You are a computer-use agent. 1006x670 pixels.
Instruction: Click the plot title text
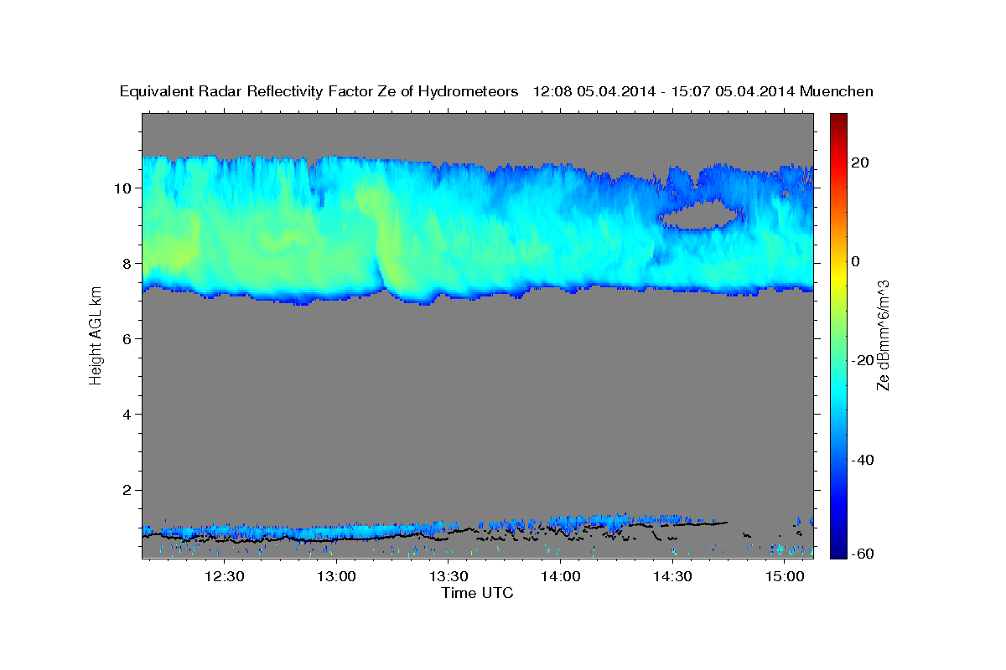point(496,92)
